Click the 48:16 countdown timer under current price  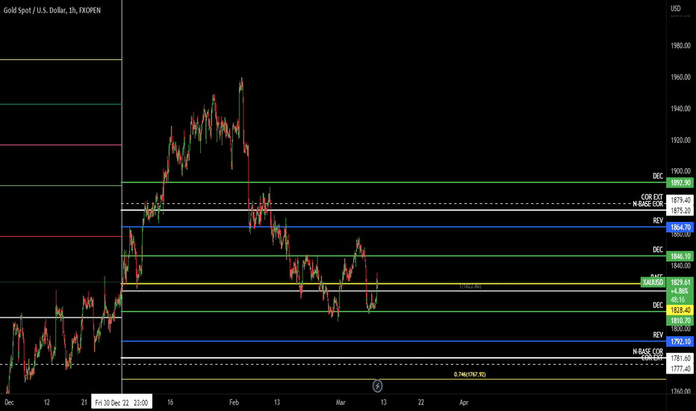(x=677, y=300)
